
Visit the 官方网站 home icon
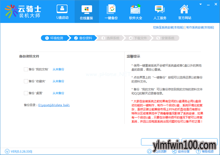[x=184, y=9]
